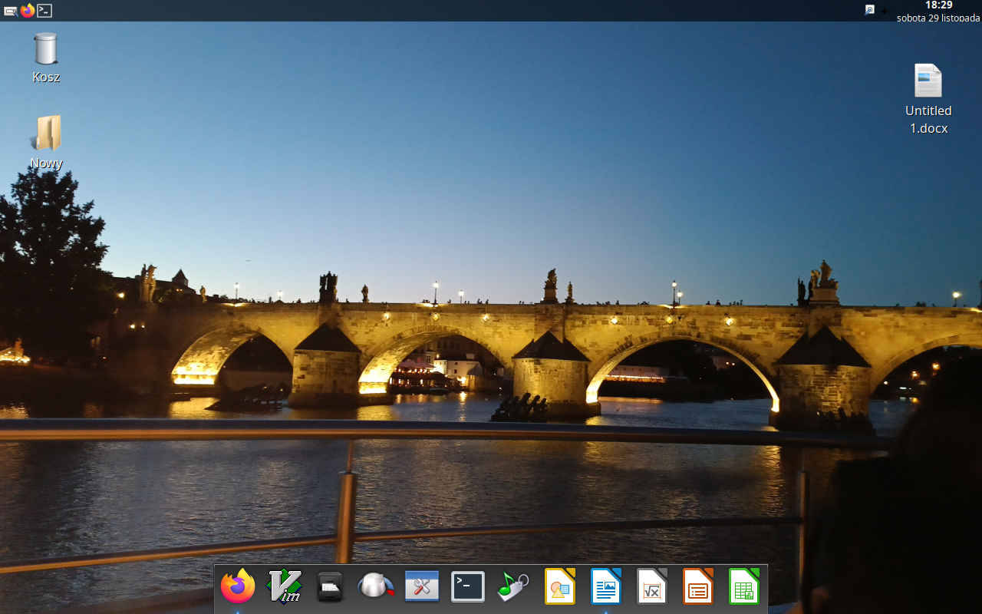Open the terminal from the top panel
Viewport: 982px width, 614px height.
tap(44, 11)
